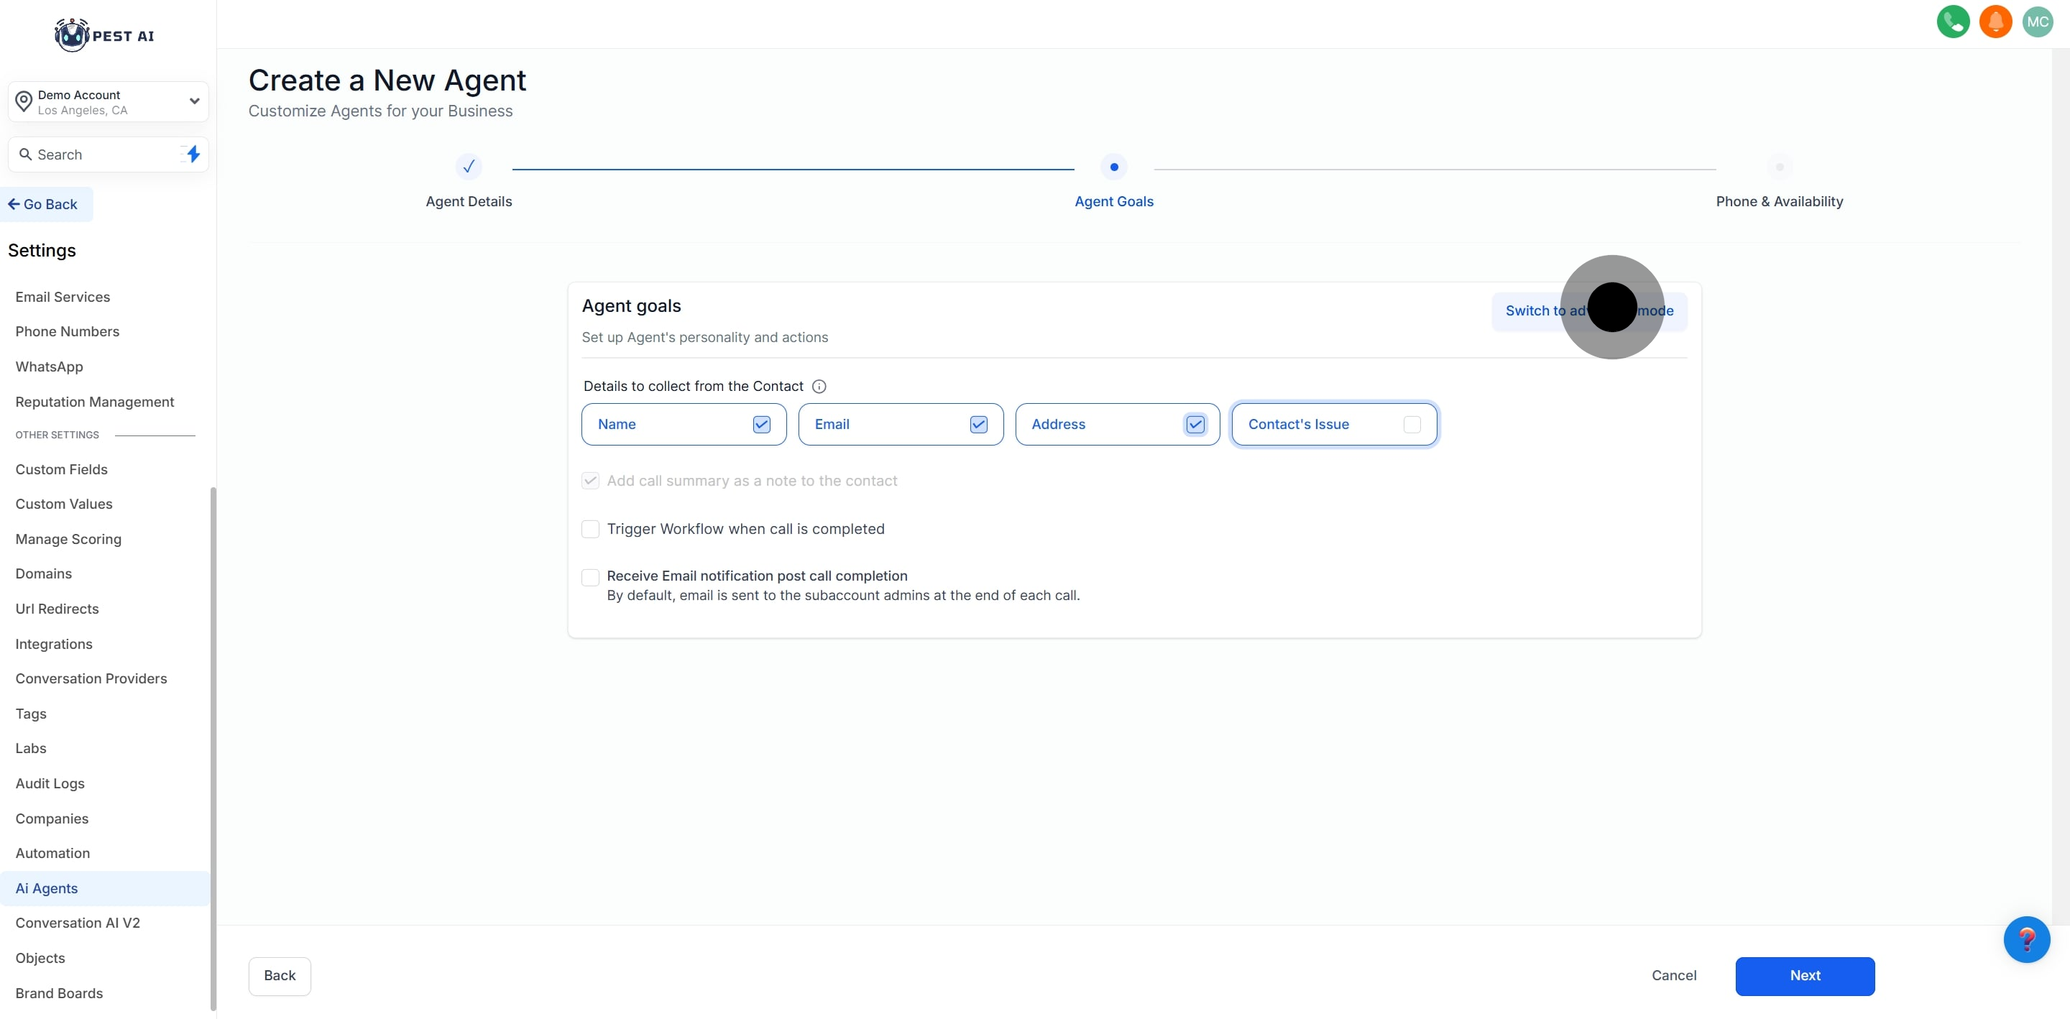The image size is (2070, 1019).
Task: Enable Receive Email notification post call completion
Action: 591,577
